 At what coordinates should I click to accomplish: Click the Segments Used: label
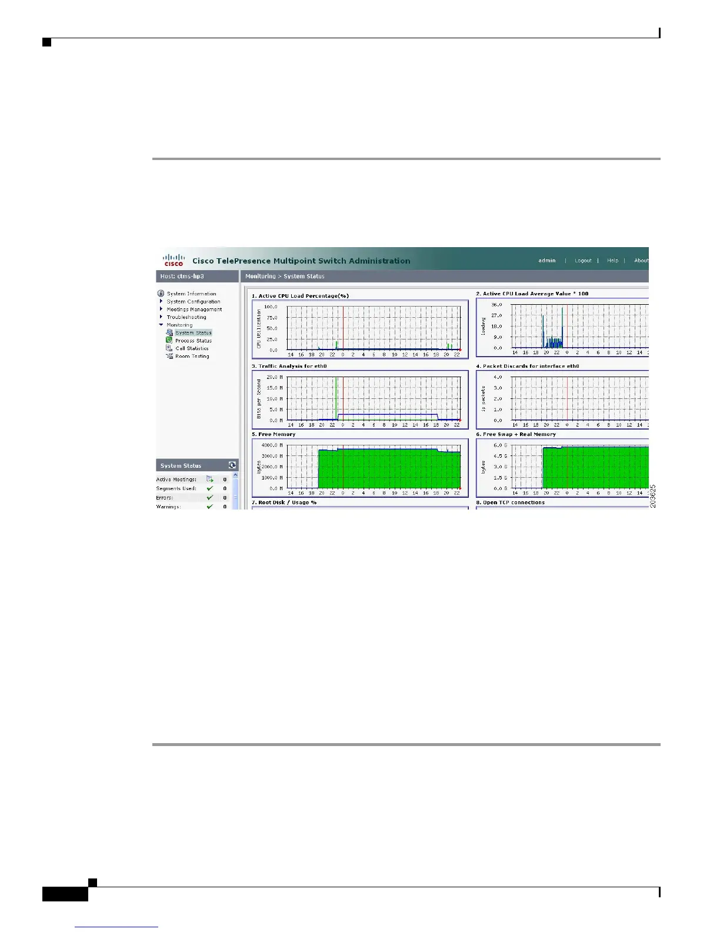[176, 488]
